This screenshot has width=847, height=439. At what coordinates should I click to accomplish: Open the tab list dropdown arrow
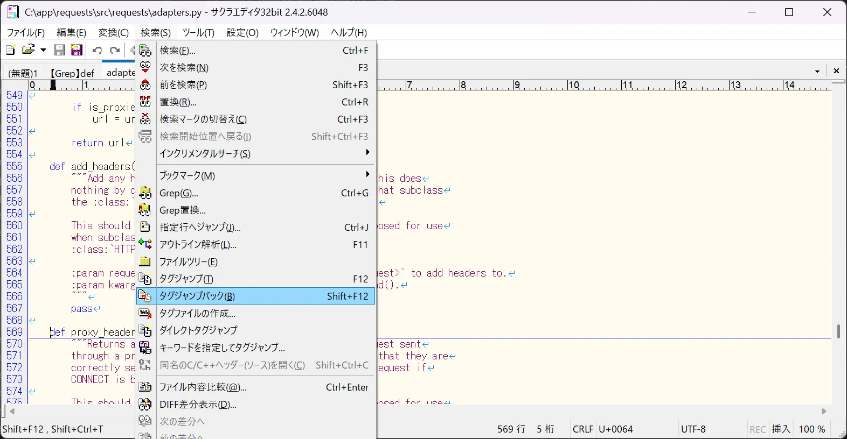pos(817,71)
